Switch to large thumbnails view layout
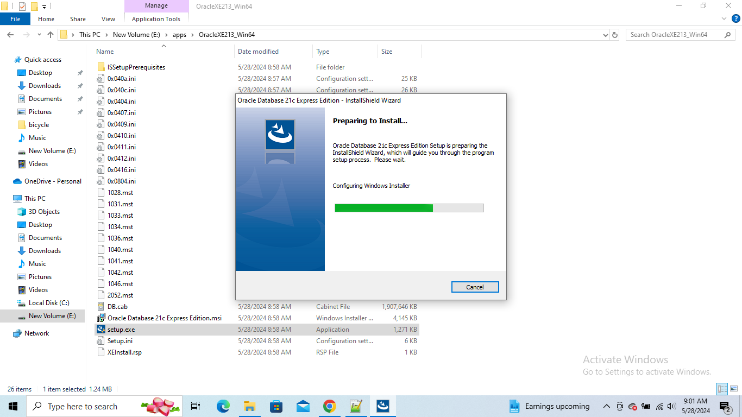The image size is (742, 417). pyautogui.click(x=734, y=389)
